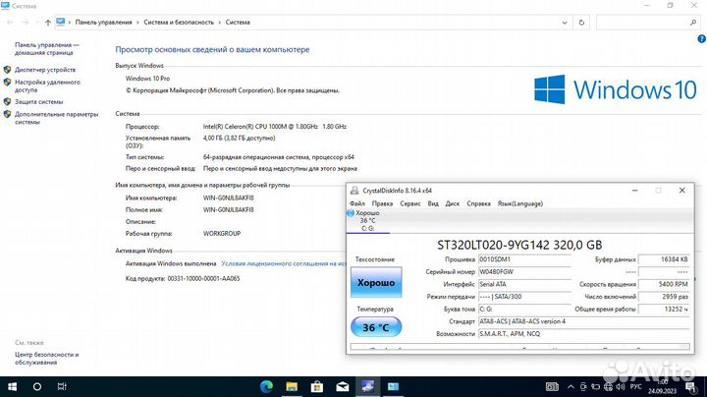Close the CrystalDiskInfo window

[x=681, y=191]
